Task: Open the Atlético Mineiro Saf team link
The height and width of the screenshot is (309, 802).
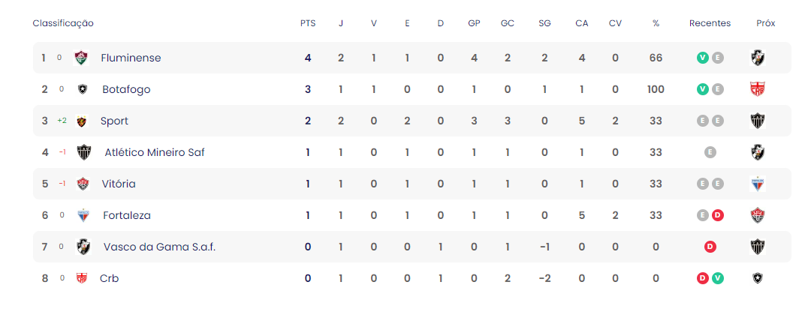Action: (155, 152)
